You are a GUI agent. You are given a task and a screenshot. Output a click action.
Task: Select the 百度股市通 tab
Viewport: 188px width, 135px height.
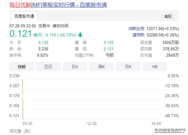[24, 16]
